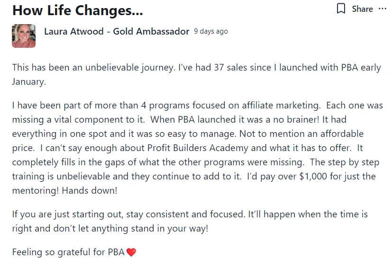
Task: Click the text 'Profit Builders Academy'
Action: click(x=198, y=148)
